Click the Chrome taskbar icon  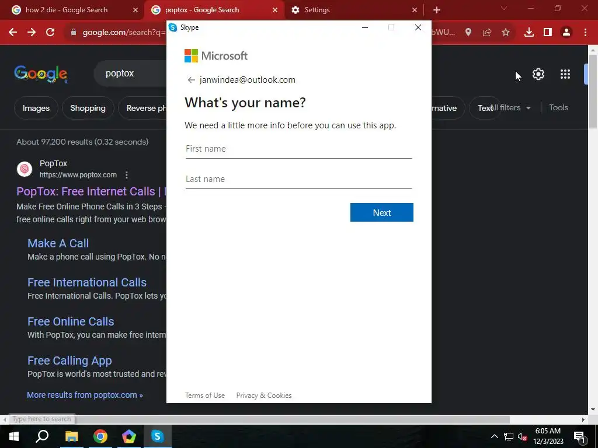click(x=100, y=436)
